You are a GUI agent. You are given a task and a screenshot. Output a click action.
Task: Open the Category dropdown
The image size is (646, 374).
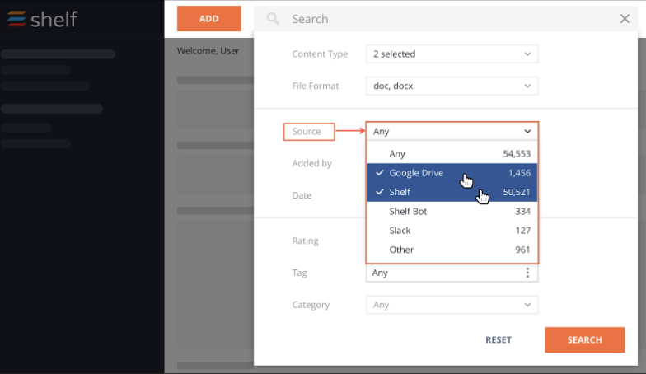click(x=452, y=305)
